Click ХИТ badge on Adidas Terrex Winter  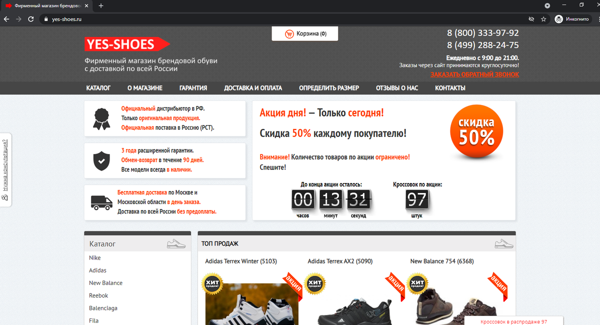tap(212, 283)
